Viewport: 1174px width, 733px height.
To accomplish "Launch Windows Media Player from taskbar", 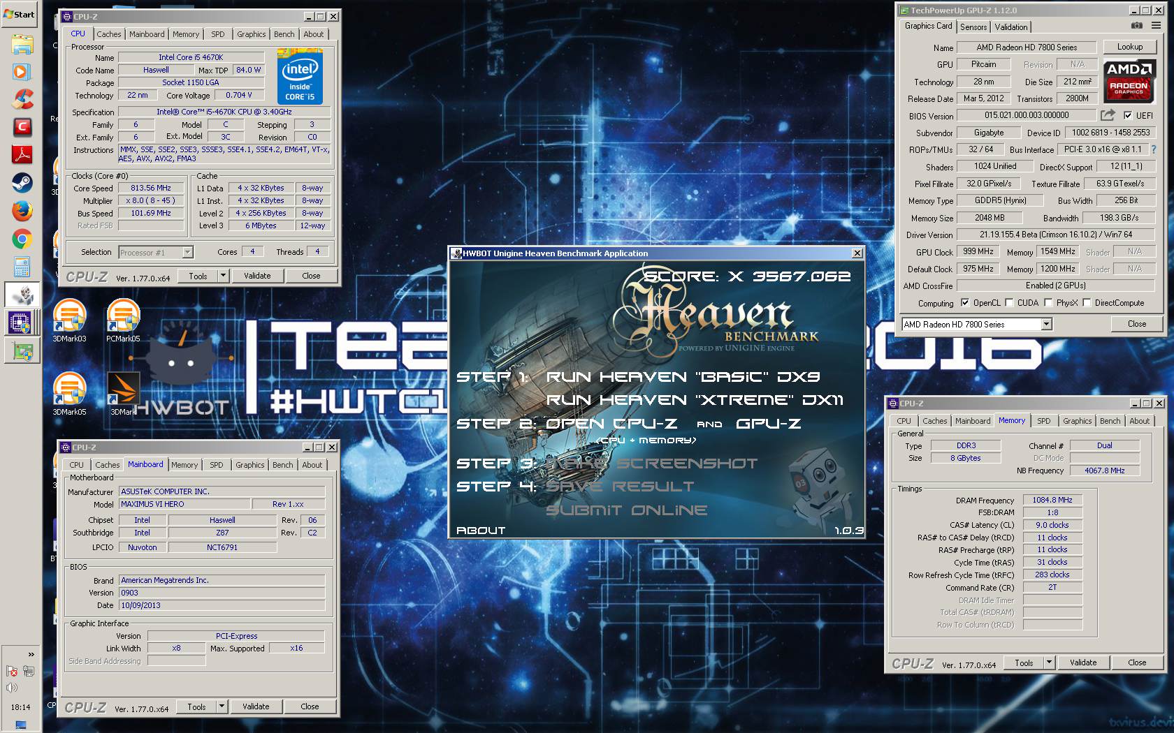I will (x=22, y=72).
